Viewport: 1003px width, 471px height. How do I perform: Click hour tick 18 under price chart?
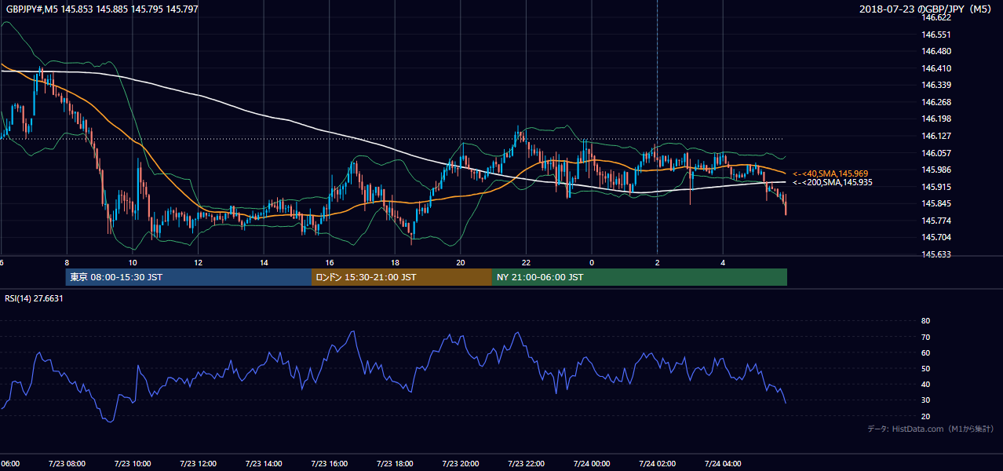tap(395, 262)
